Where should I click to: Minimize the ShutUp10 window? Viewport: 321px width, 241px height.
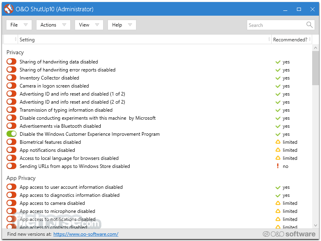point(285,9)
